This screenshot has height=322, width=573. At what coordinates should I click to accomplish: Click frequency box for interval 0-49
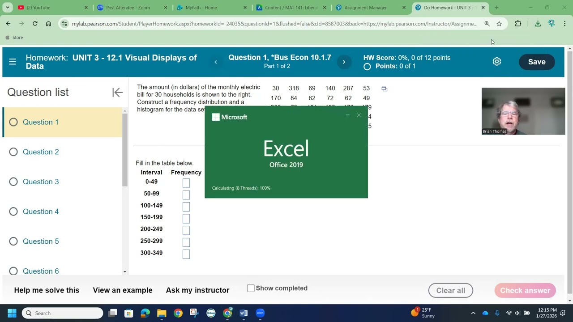click(x=186, y=183)
